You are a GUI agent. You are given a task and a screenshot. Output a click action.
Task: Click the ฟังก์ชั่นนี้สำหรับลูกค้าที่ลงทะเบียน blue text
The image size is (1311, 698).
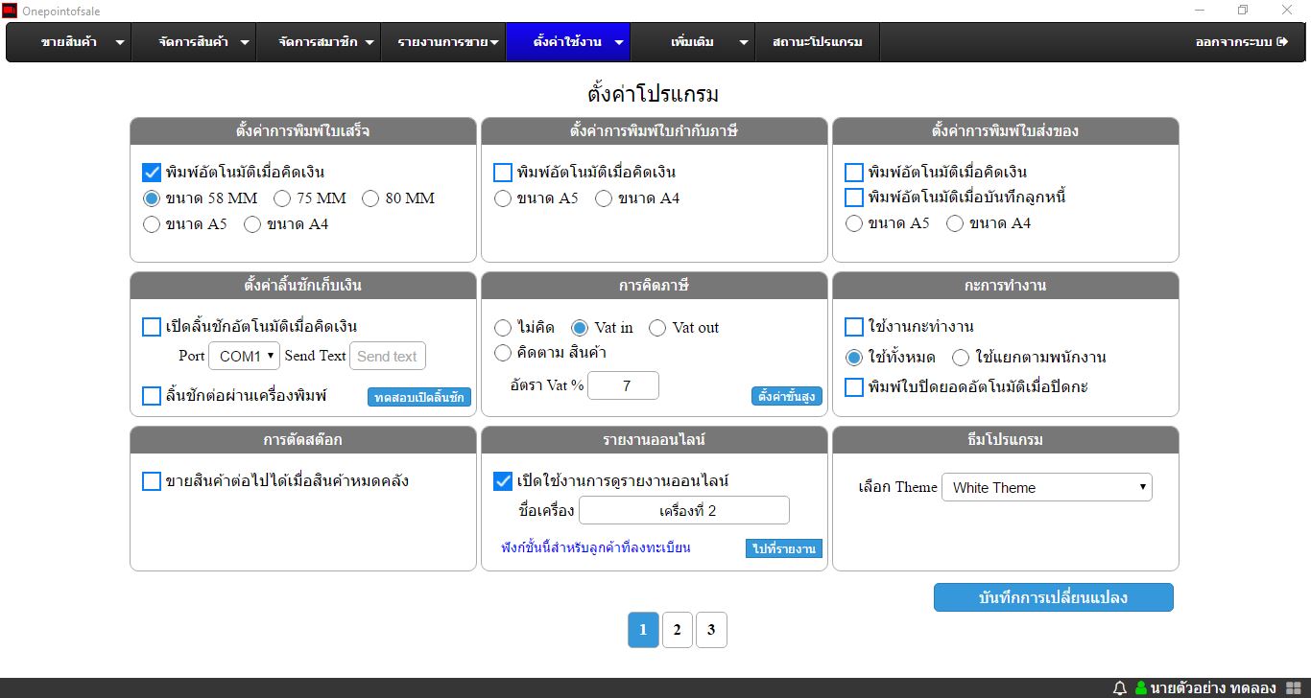[596, 548]
